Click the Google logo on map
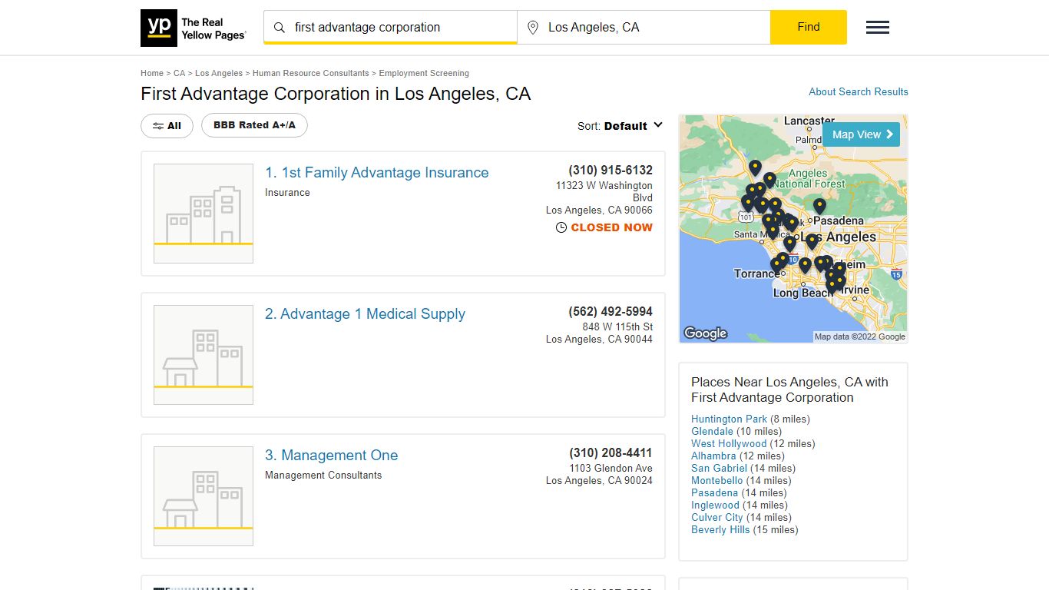 (705, 333)
